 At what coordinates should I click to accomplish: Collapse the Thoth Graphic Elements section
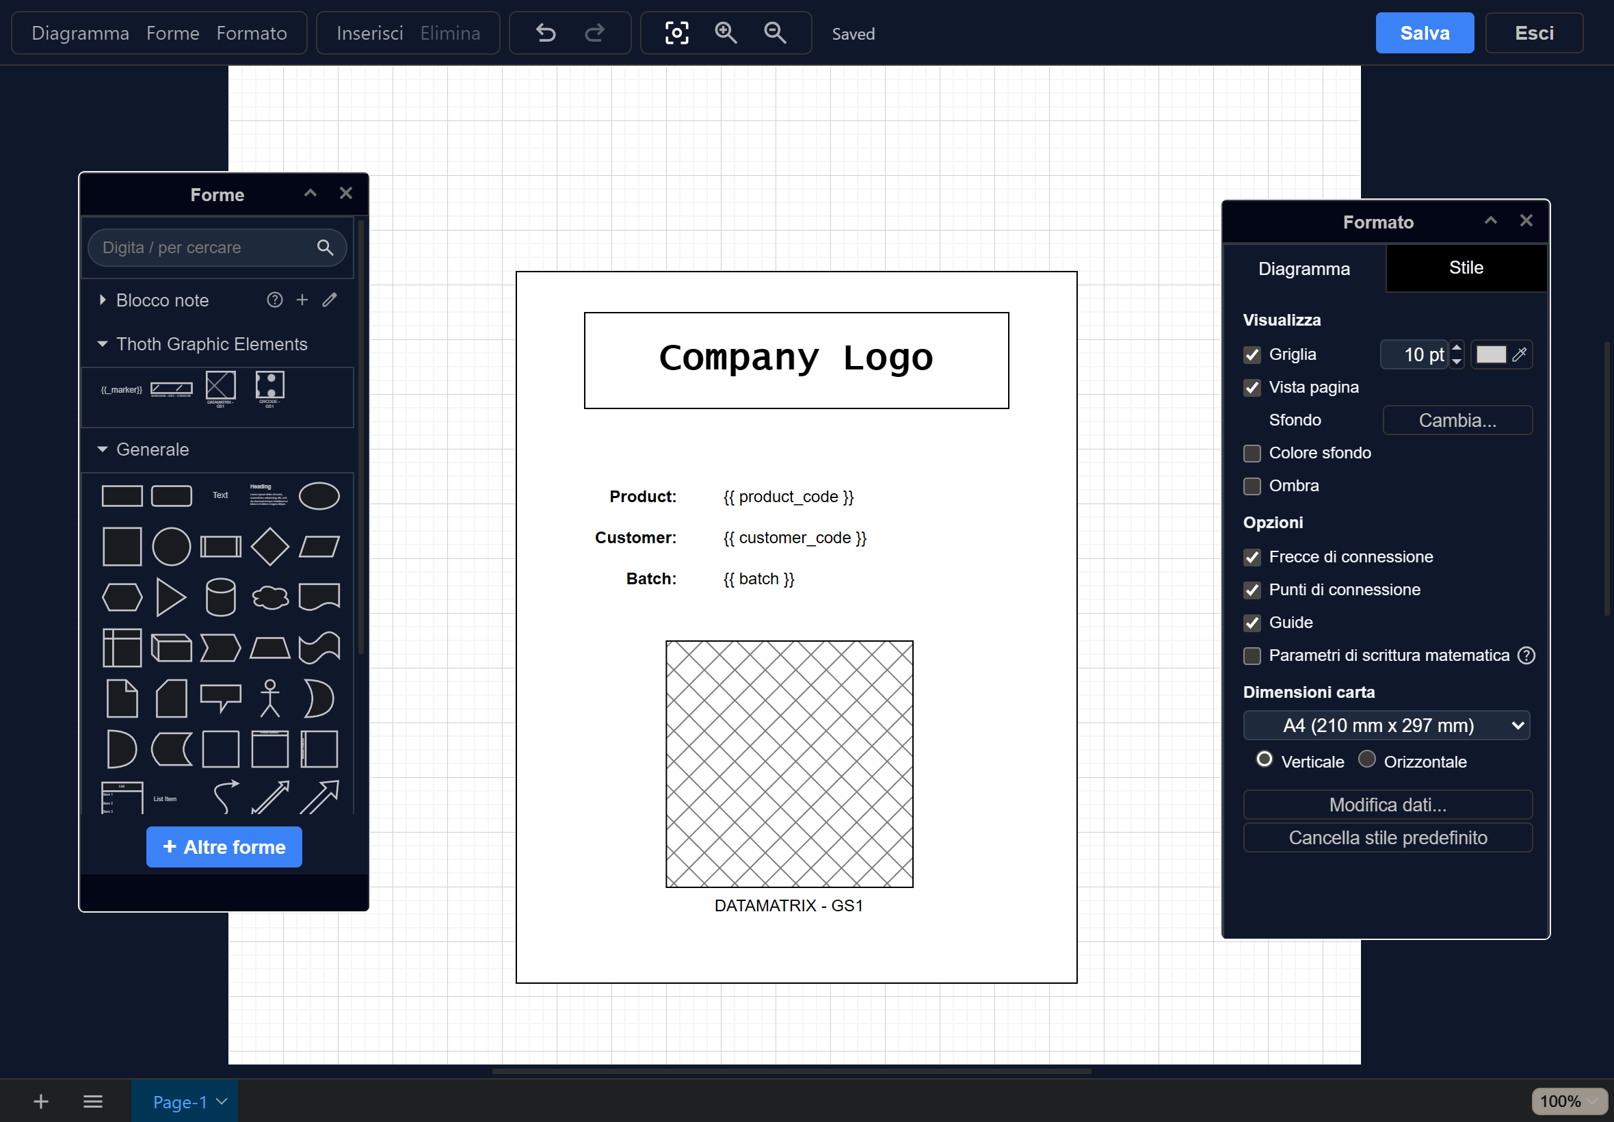coord(103,343)
